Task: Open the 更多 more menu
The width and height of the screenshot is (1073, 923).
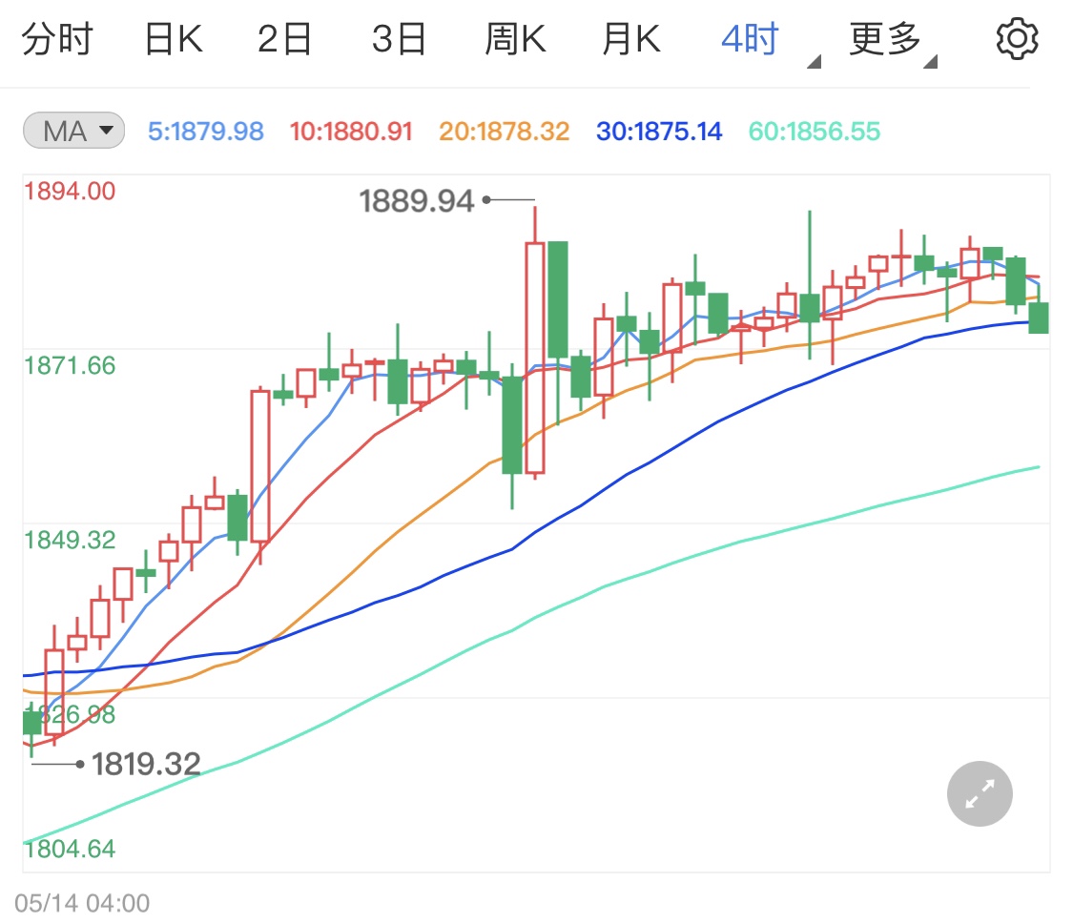Action: (x=885, y=39)
